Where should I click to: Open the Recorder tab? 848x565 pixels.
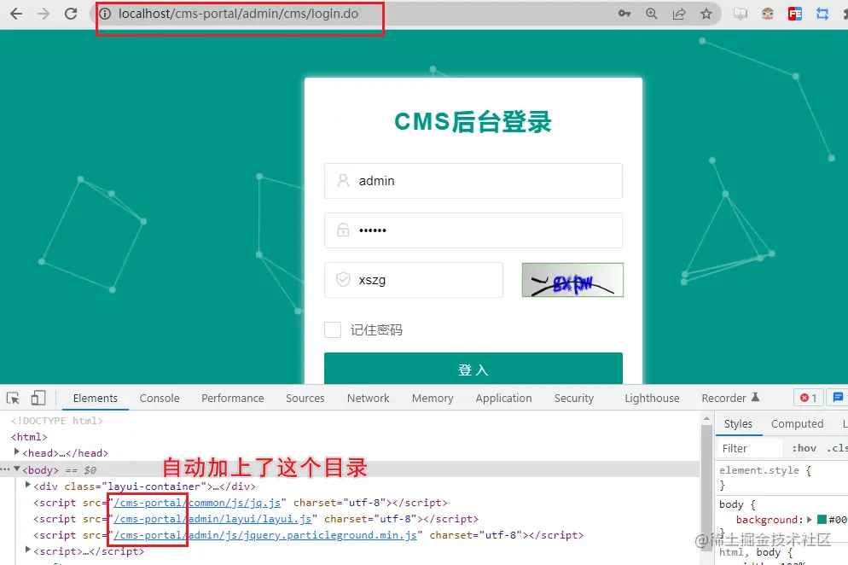(730, 398)
